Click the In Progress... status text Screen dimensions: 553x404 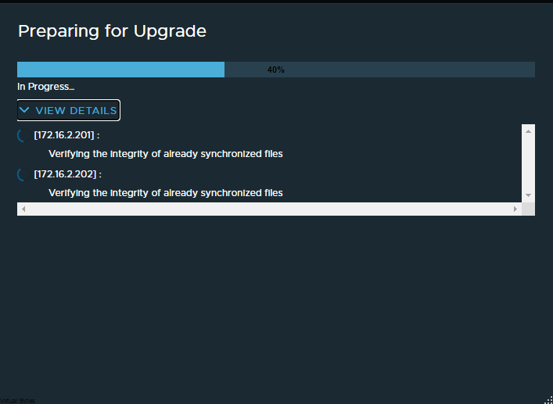pyautogui.click(x=46, y=87)
